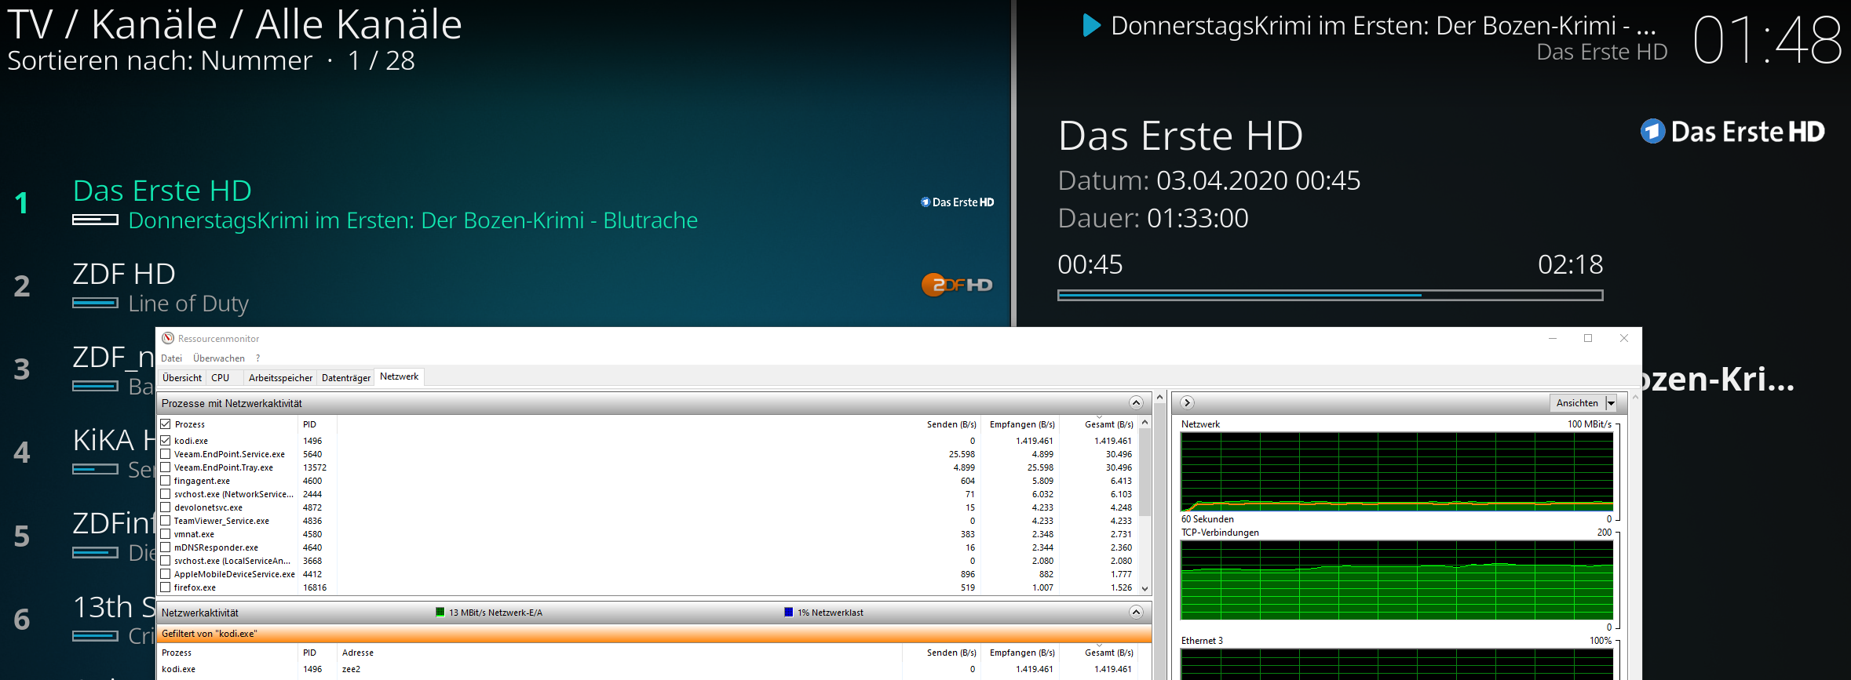
Task: Collapse the Netzwerkaktivität section
Action: (1135, 612)
